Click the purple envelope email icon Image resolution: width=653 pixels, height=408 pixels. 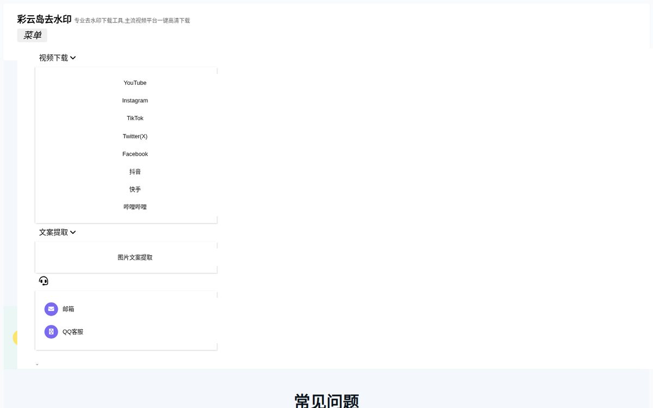pos(51,309)
